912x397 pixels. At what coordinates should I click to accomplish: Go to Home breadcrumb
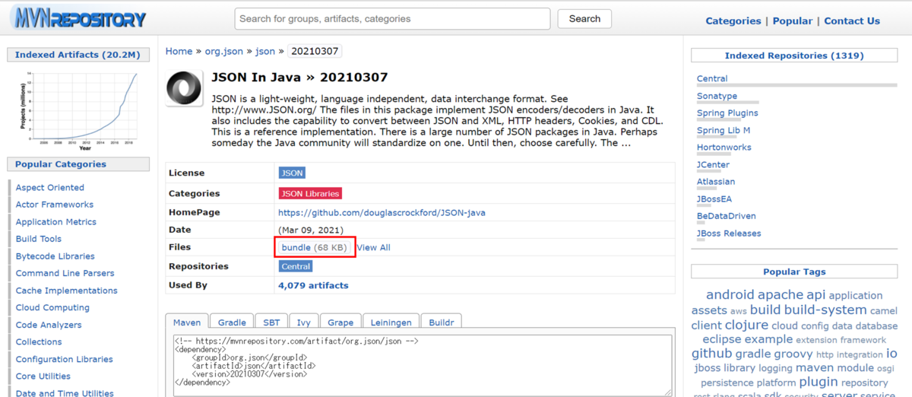tap(179, 51)
